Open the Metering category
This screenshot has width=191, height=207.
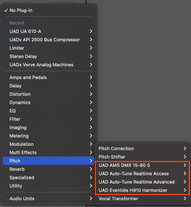[x=48, y=136]
